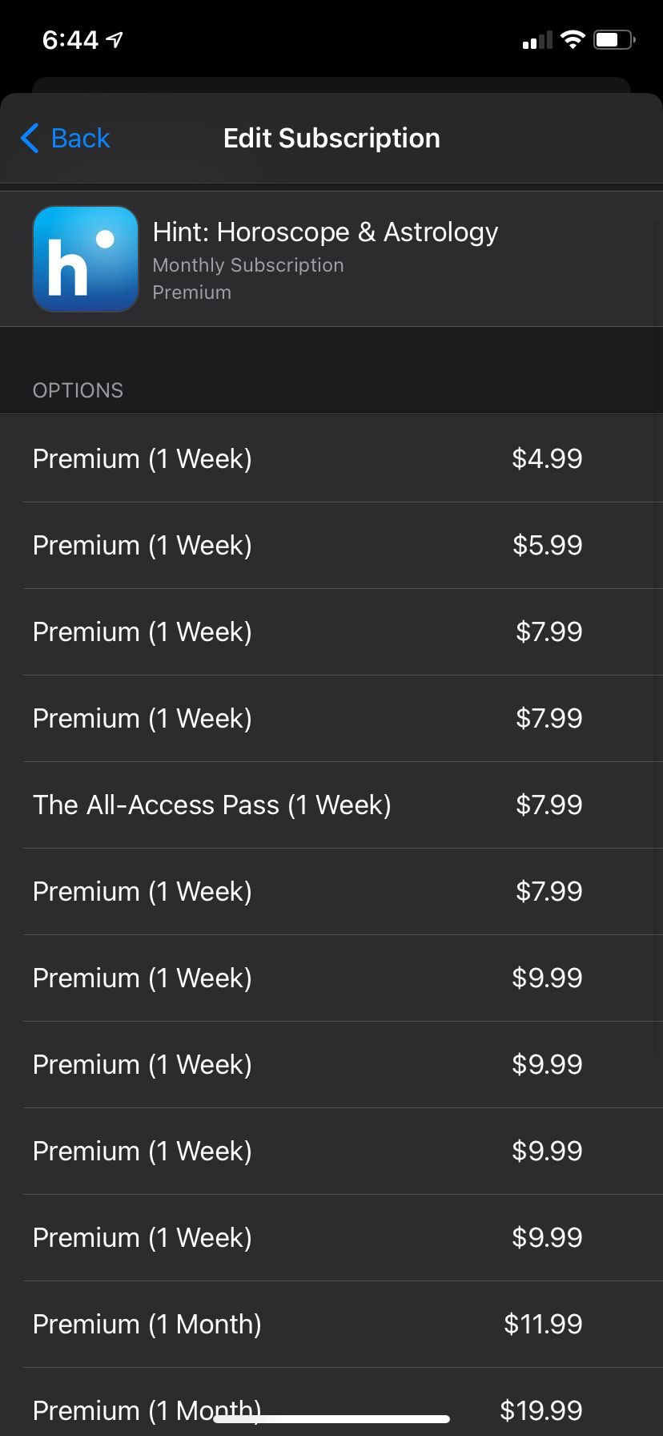Tap the home indicator bar
Image resolution: width=663 pixels, height=1436 pixels.
pos(331,1419)
